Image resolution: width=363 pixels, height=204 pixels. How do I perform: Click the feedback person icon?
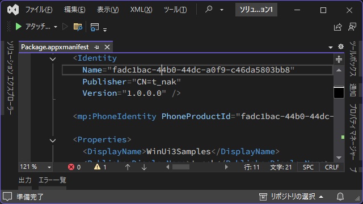(352, 27)
